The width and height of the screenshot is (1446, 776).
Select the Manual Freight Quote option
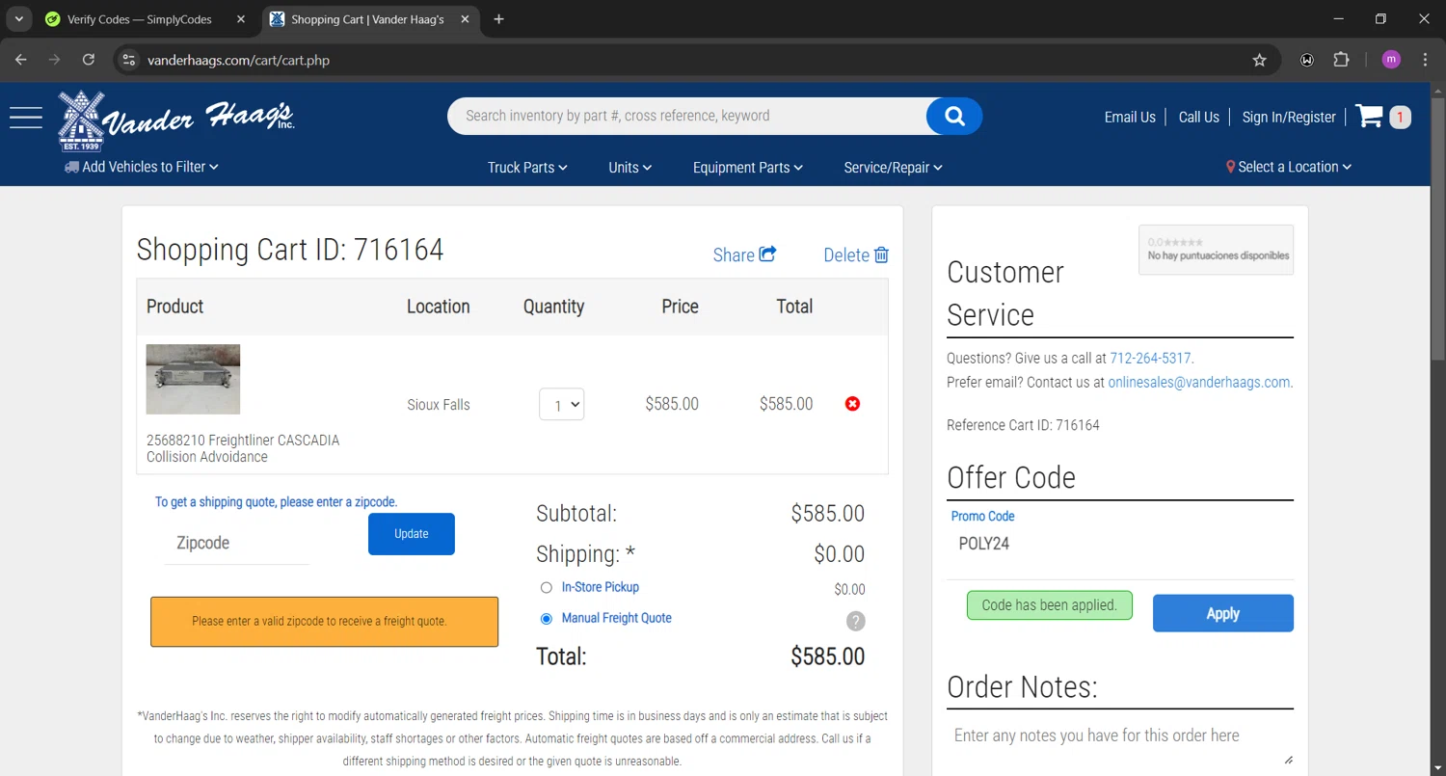tap(547, 619)
